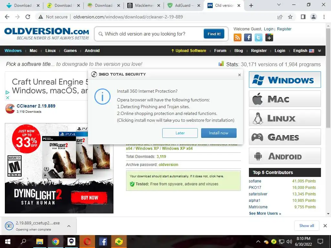Close the 360 Total Security dialog
The image size is (331, 248).
point(240,75)
